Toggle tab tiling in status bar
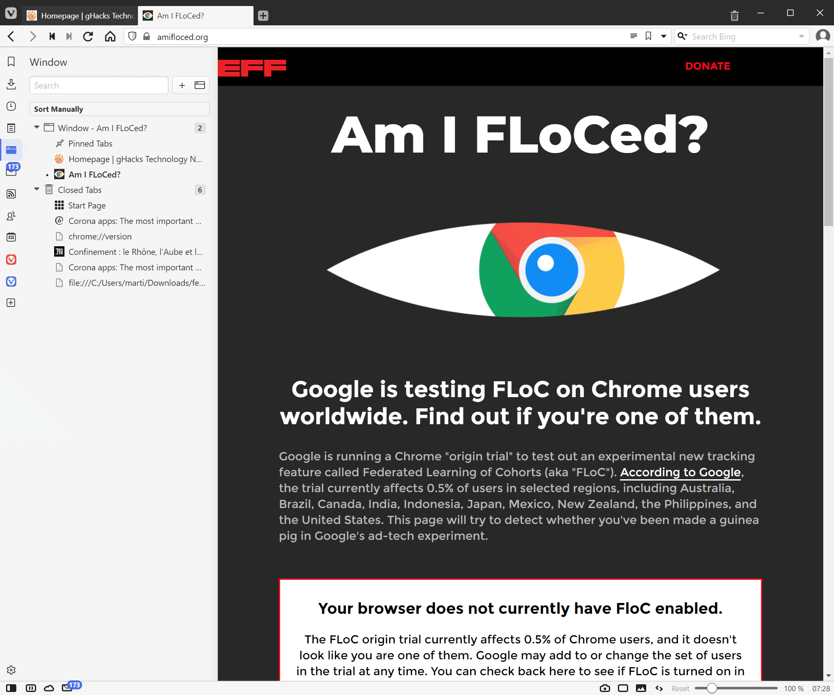This screenshot has width=834, height=695. 623,688
